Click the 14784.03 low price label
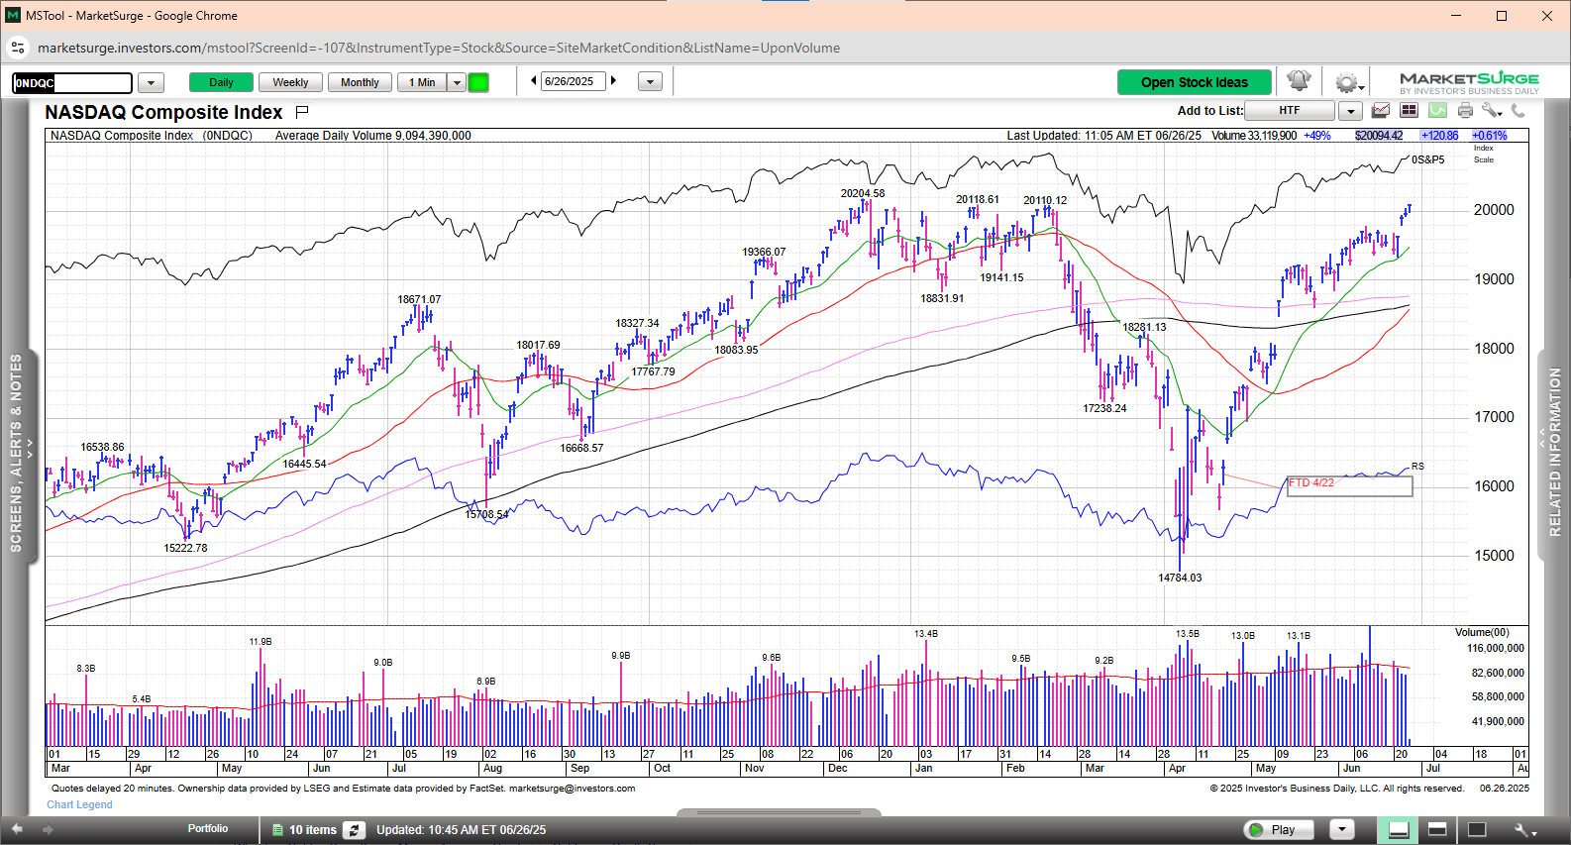 pyautogui.click(x=1180, y=578)
